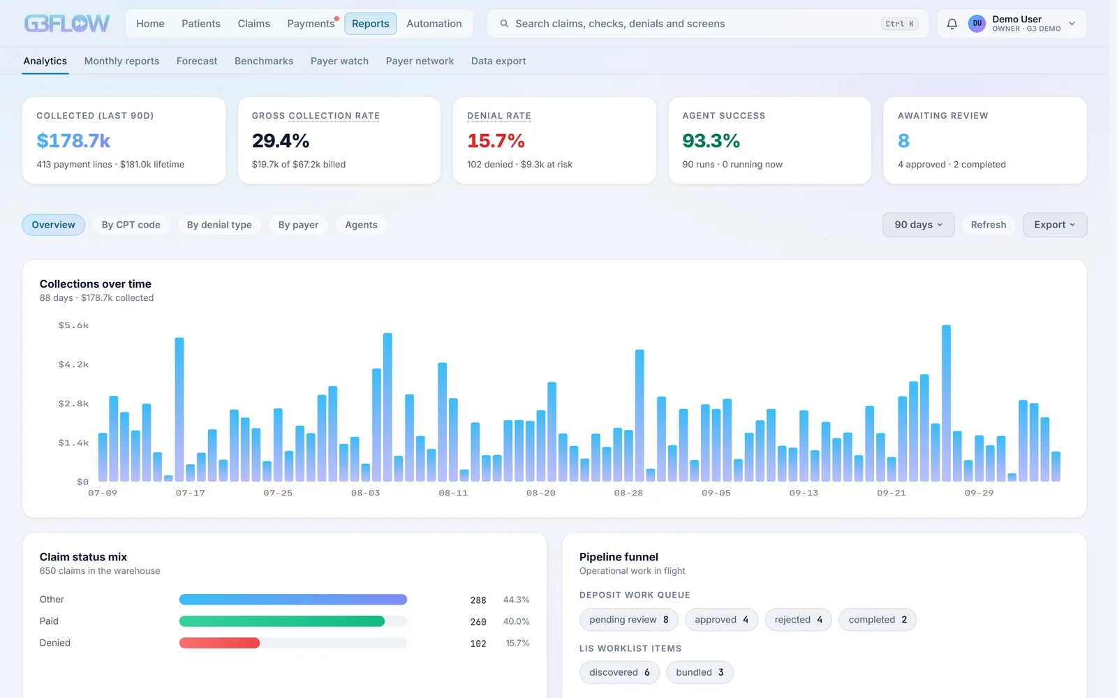Open the Payments section

pos(311,24)
